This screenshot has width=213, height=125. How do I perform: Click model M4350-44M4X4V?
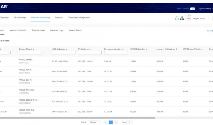pyautogui.click(x=27, y=90)
